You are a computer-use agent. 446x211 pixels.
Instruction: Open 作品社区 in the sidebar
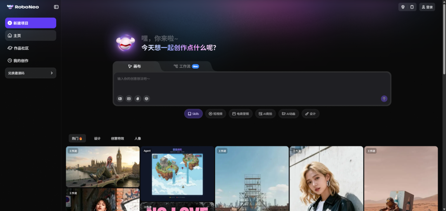(x=21, y=48)
